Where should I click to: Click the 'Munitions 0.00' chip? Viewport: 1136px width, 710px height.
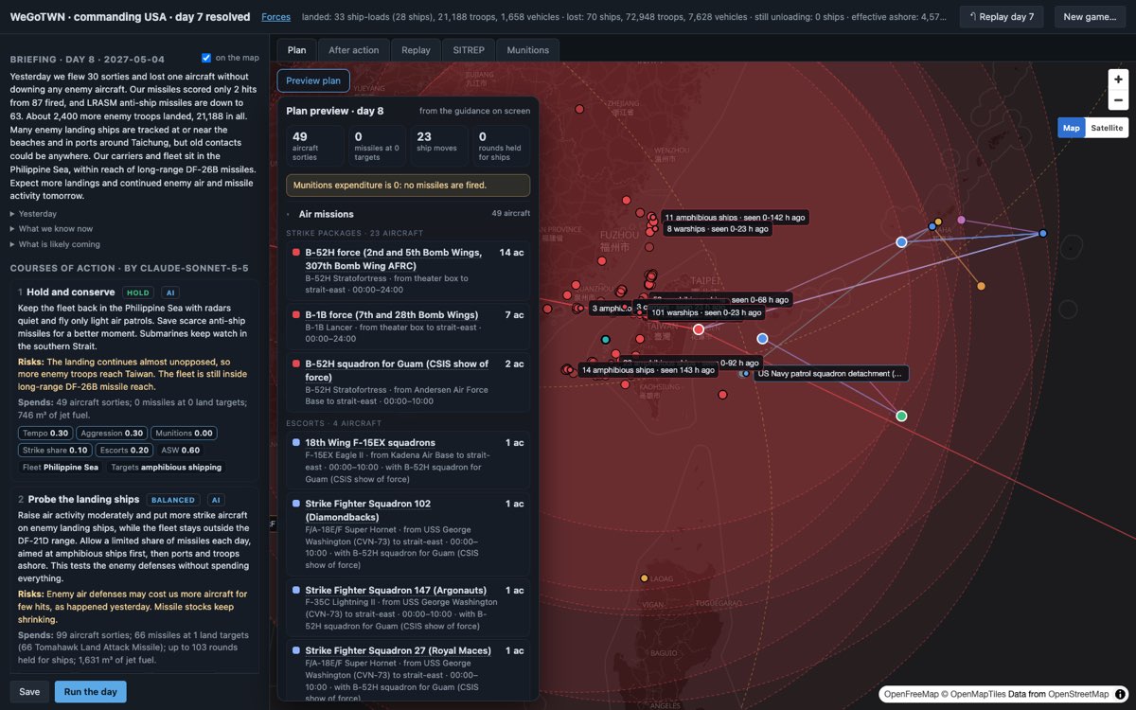(185, 433)
